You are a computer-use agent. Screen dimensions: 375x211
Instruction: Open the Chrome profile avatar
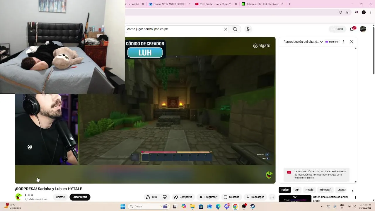[364, 12]
